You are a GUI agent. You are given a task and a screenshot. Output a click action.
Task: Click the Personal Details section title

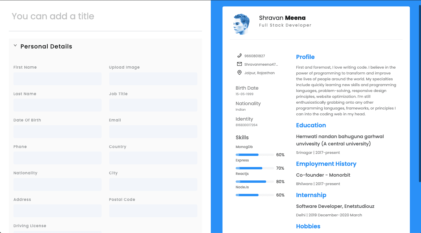(x=46, y=46)
